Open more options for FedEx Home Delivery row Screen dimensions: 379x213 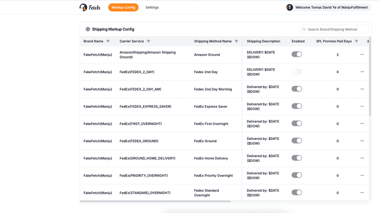click(362, 158)
